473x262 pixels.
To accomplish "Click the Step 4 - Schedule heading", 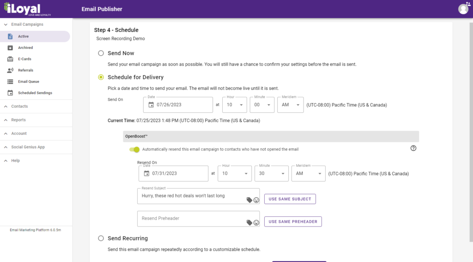I will click(x=116, y=30).
